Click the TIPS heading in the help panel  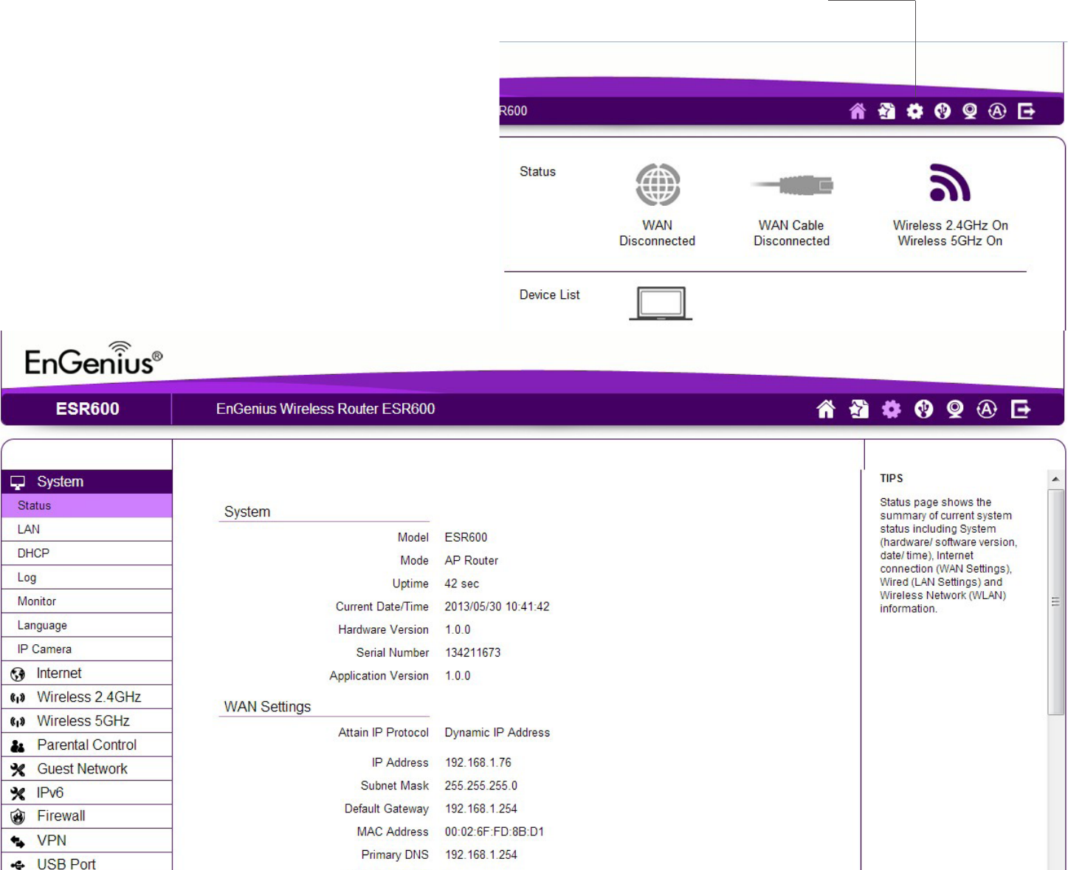point(892,478)
